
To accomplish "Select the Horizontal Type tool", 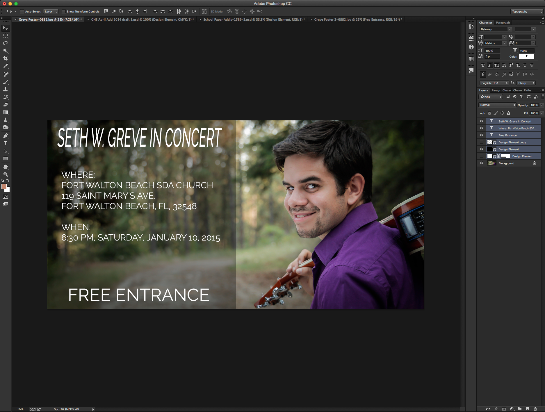I will [x=6, y=143].
